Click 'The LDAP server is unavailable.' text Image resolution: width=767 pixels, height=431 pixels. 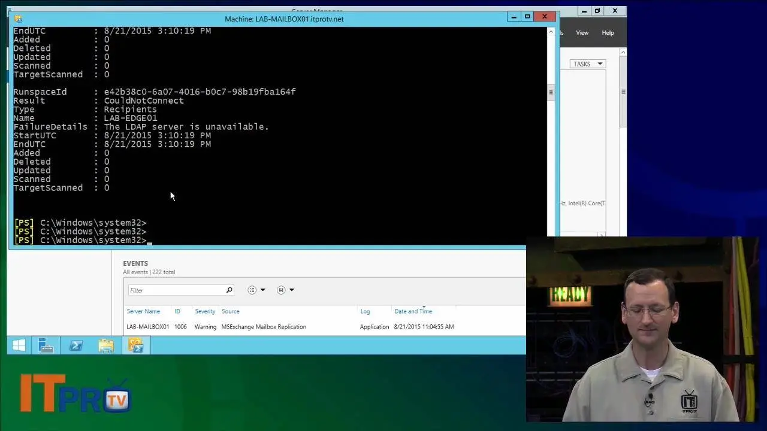(x=186, y=127)
